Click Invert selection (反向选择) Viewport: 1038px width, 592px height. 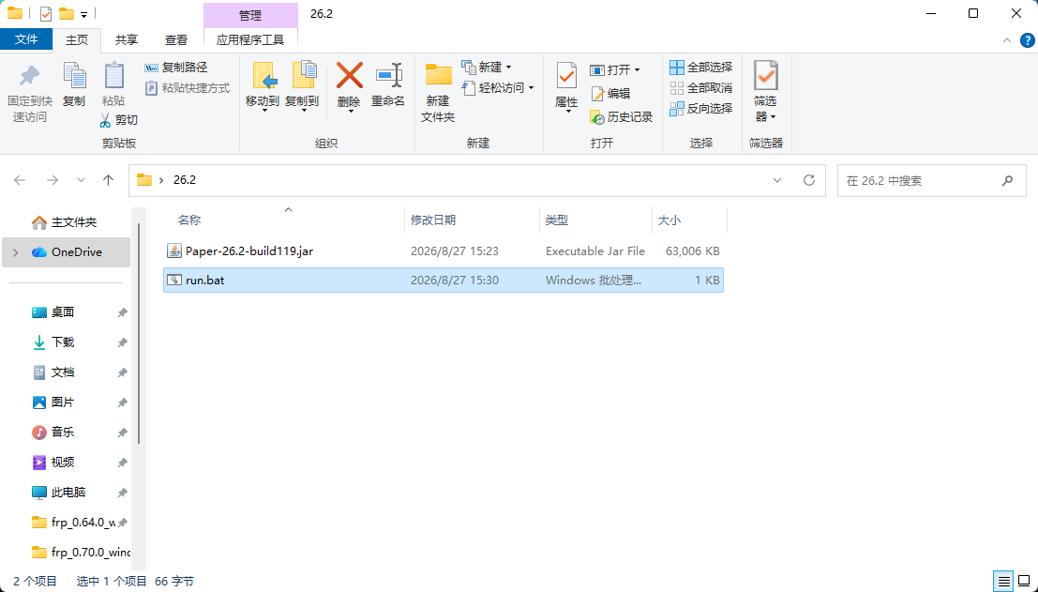[701, 108]
